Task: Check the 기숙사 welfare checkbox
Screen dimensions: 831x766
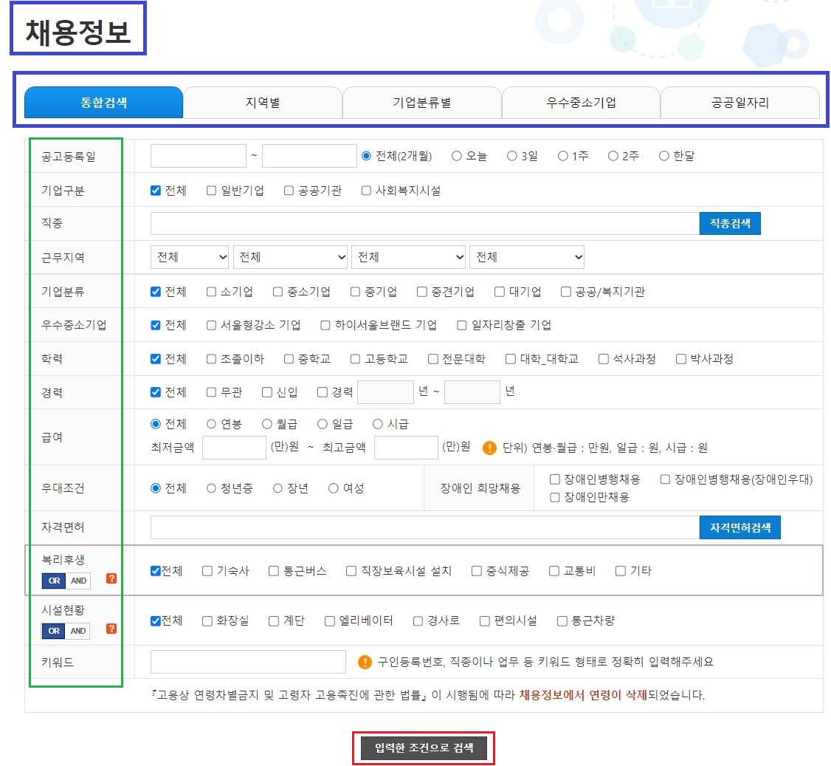Action: point(207,571)
